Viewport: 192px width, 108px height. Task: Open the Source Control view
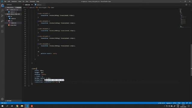[x=2, y=16]
